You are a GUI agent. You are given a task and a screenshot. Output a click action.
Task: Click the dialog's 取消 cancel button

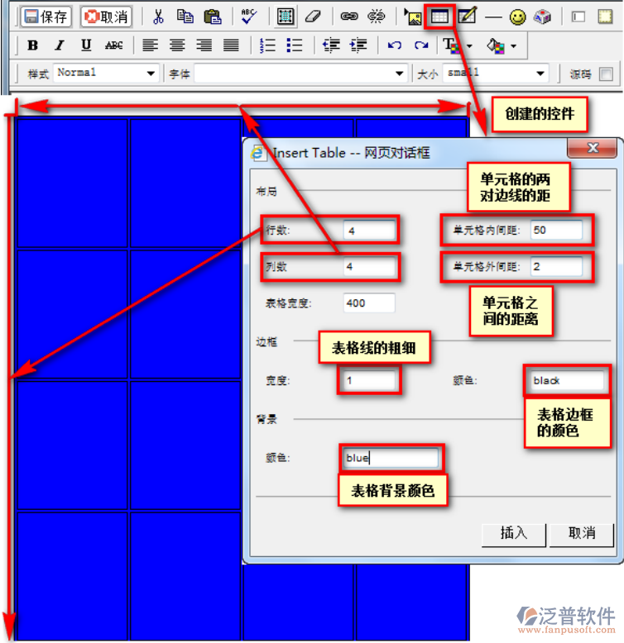[582, 535]
